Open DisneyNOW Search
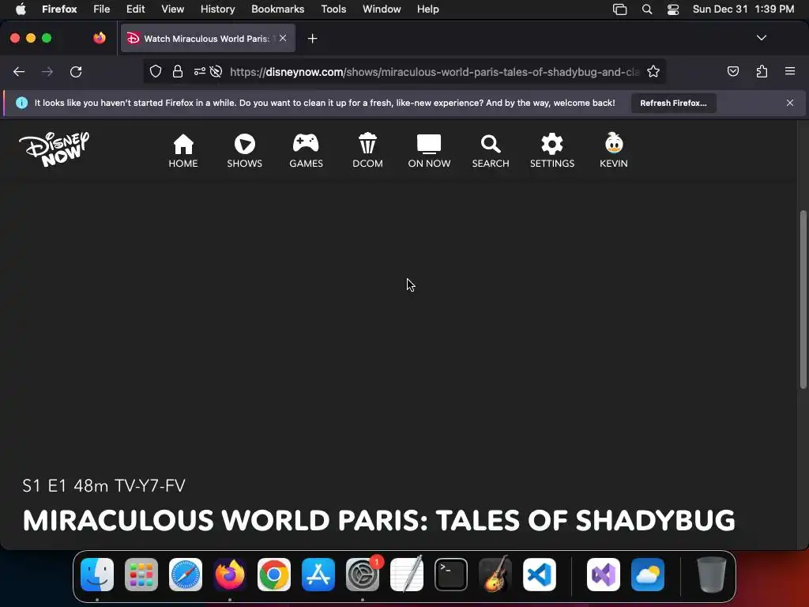Image resolution: width=809 pixels, height=607 pixels. coord(491,151)
